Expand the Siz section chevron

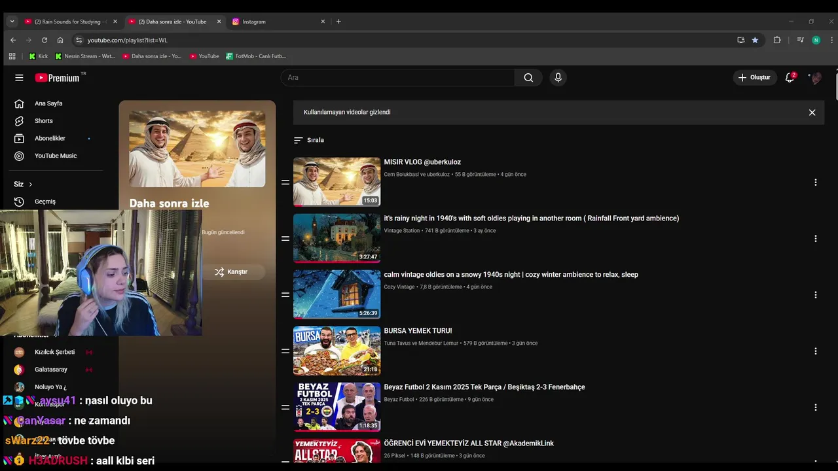pos(30,184)
